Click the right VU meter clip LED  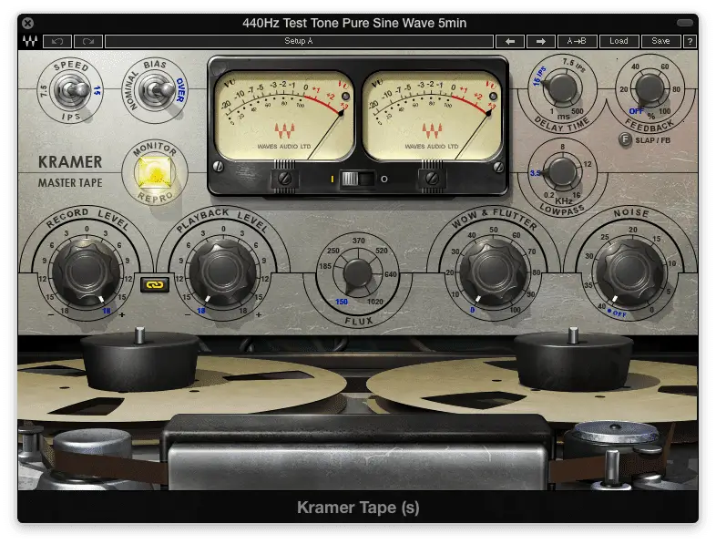[493, 97]
